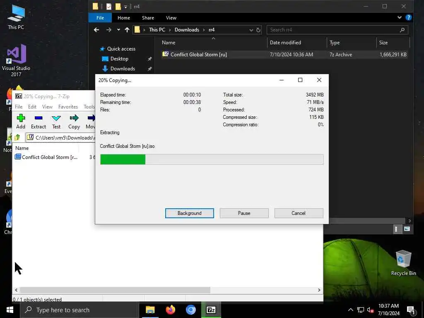424x318 pixels.
Task: Click Downloads in the Explorer breadcrumb
Action: pos(187,30)
